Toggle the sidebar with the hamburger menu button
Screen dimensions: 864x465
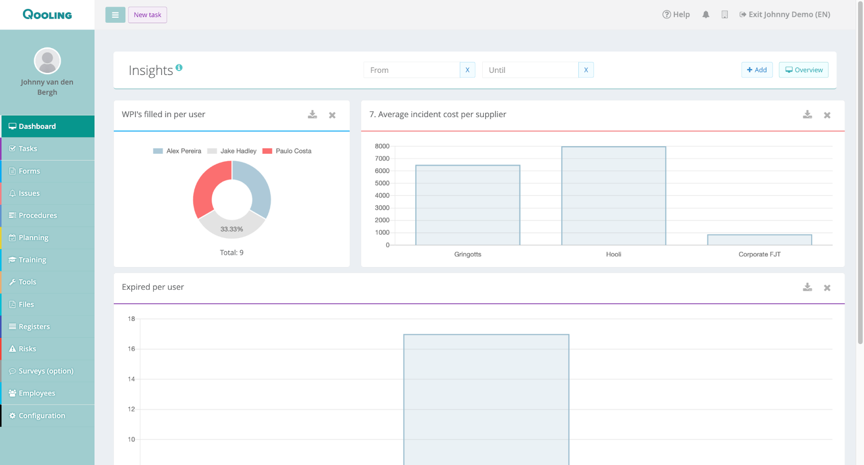point(115,15)
